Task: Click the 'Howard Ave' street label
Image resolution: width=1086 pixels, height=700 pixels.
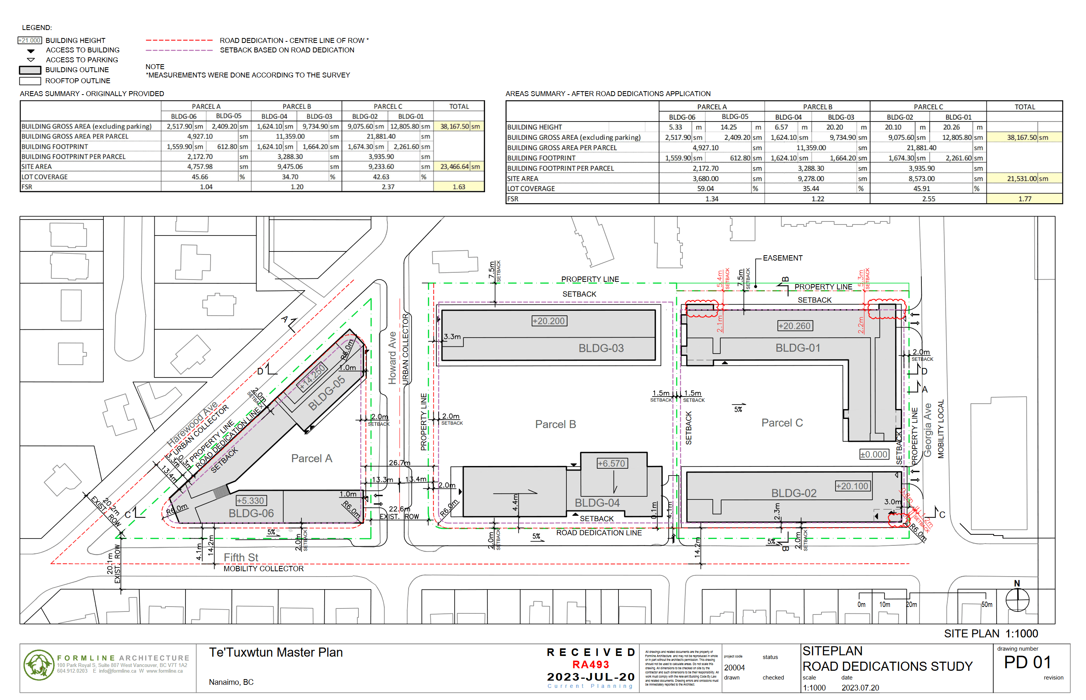Action: [x=392, y=358]
